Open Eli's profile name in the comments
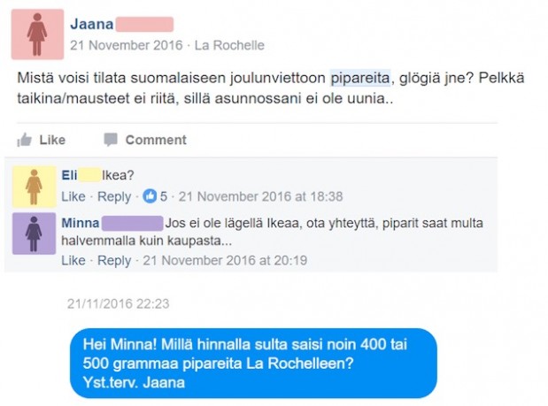Screen dimensions: 548x406 69,175
